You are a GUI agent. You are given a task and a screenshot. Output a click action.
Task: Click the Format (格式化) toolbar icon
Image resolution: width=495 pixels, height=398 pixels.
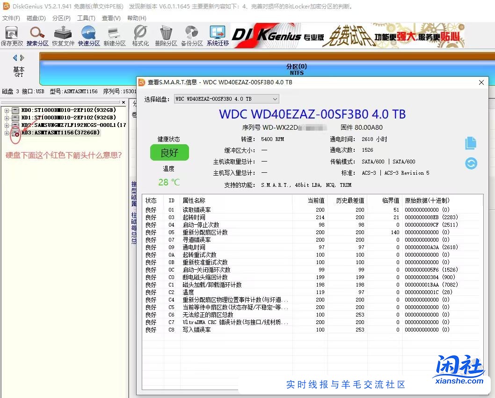click(140, 36)
